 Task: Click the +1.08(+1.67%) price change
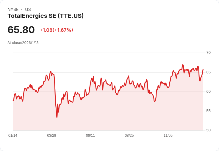coord(57,30)
